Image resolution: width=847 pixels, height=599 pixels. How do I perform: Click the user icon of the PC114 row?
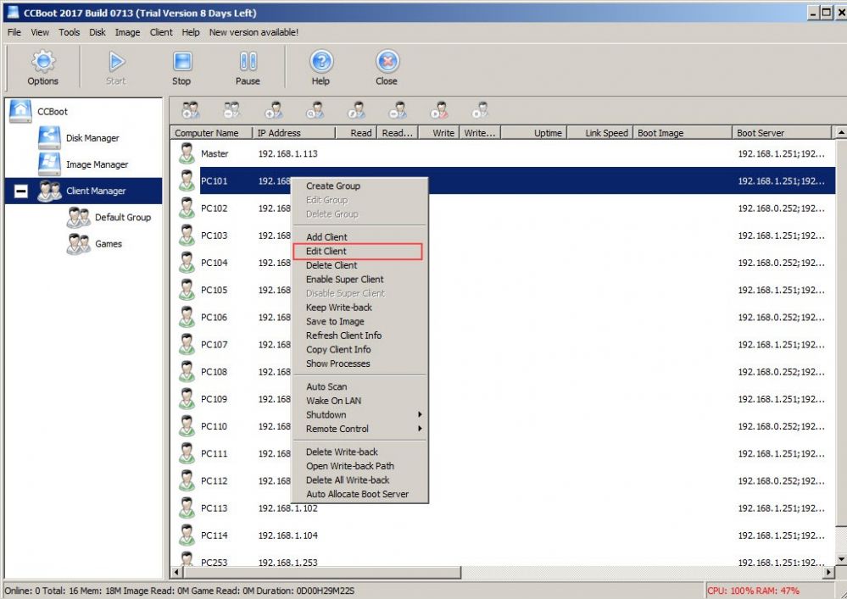187,535
